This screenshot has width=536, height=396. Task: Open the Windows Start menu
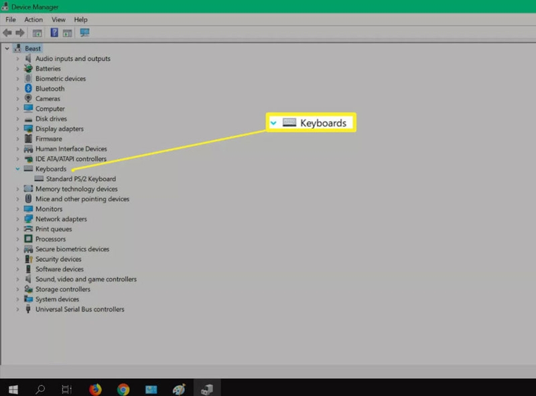pos(13,389)
